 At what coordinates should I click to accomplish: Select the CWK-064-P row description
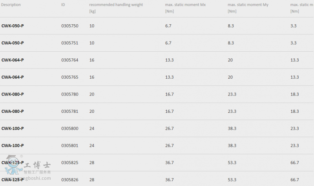click(13, 60)
